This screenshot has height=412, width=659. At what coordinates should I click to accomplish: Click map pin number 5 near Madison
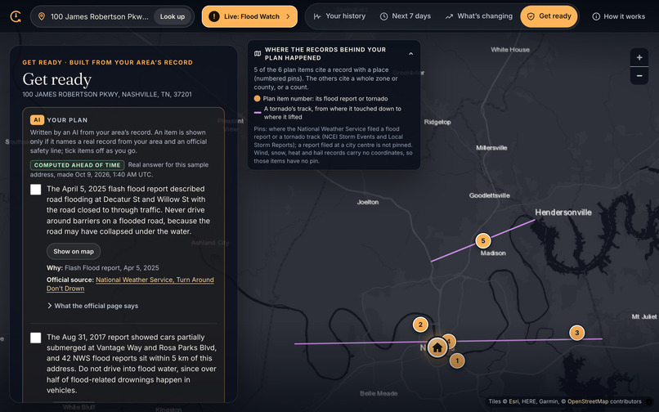coord(483,241)
